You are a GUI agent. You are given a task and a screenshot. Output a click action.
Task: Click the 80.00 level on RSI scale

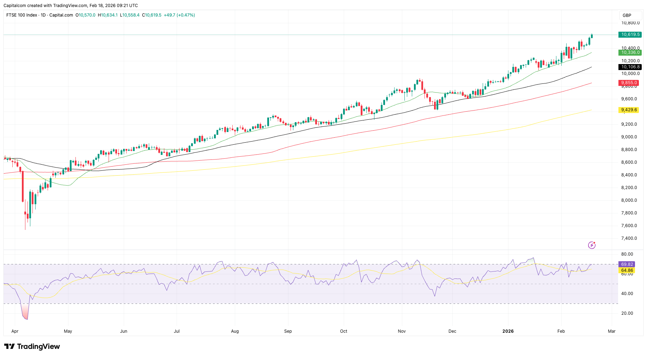pyautogui.click(x=627, y=254)
